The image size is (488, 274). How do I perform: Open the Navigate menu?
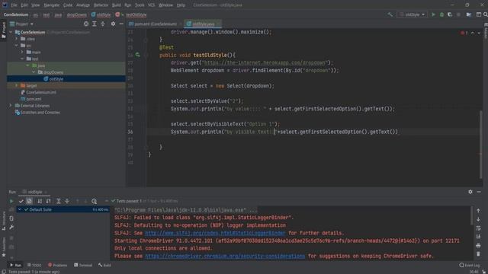coord(51,5)
